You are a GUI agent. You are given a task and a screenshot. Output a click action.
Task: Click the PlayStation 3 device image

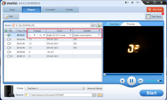(9, 91)
